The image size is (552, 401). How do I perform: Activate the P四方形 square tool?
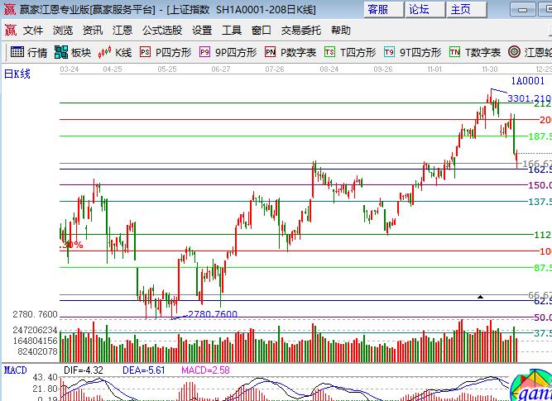click(166, 52)
